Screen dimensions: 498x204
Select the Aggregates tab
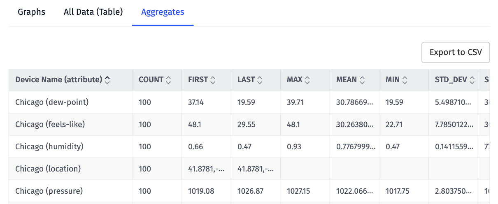point(163,12)
